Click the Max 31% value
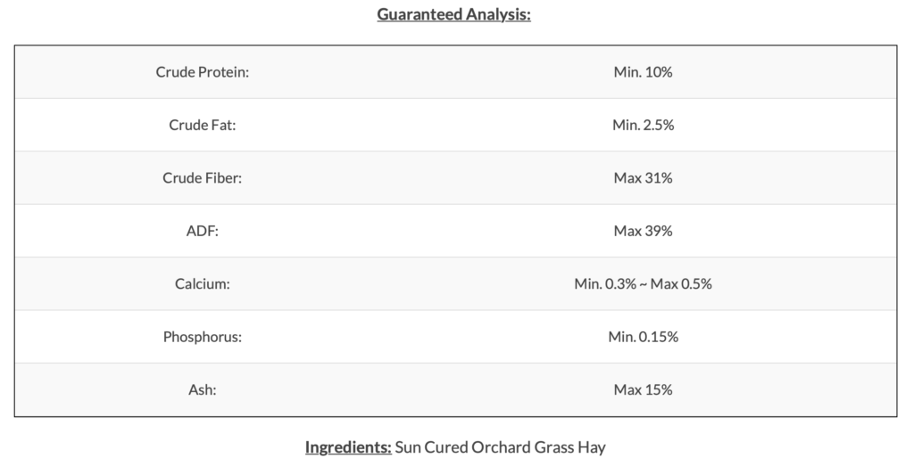Image resolution: width=914 pixels, height=466 pixels. tap(643, 178)
